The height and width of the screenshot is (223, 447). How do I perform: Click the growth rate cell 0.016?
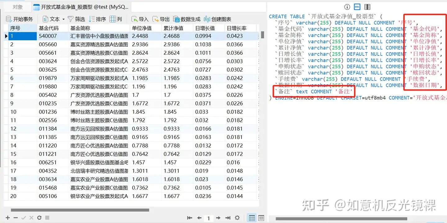[x=240, y=163]
